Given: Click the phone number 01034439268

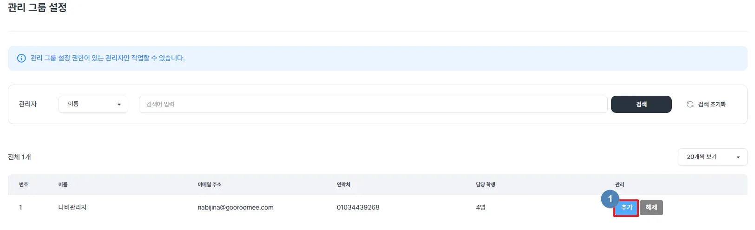Looking at the screenshot, I should pyautogui.click(x=358, y=207).
